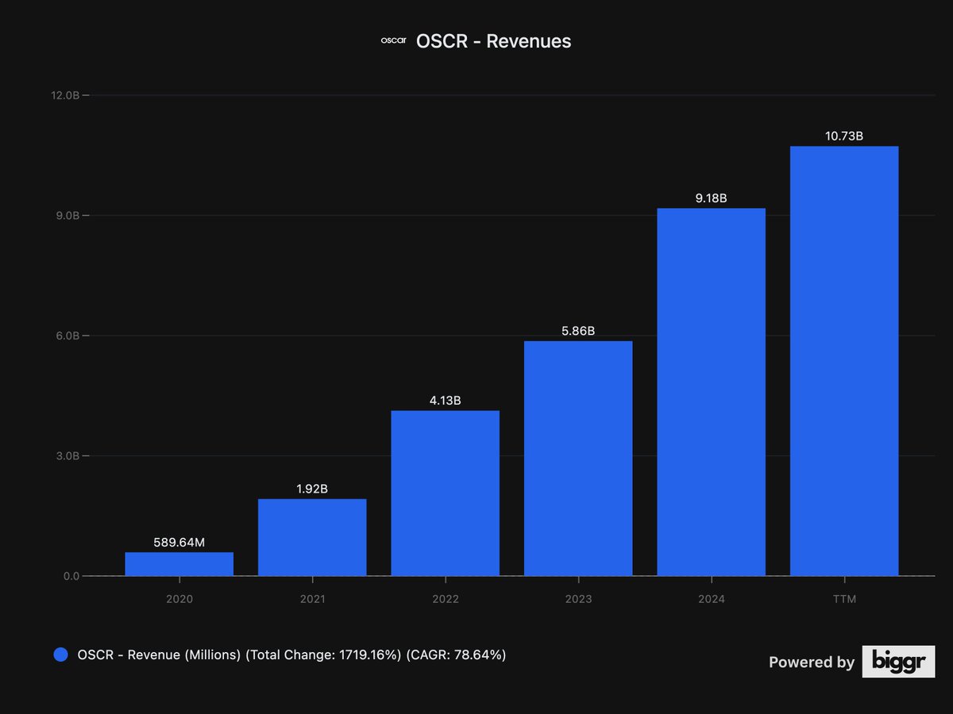Click the "2021" x-axis label
This screenshot has width=953, height=714.
[x=312, y=599]
